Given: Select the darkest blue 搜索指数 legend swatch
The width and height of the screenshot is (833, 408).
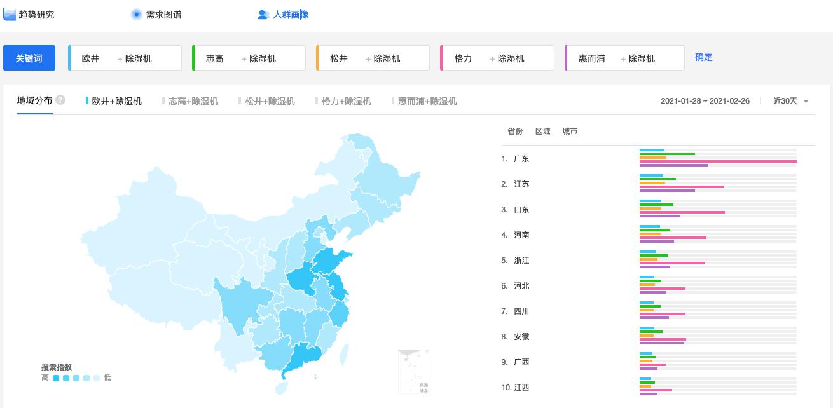Looking at the screenshot, I should [57, 377].
